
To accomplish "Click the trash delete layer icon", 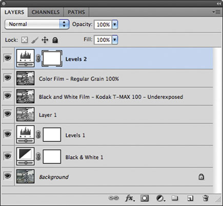I will tap(205, 198).
